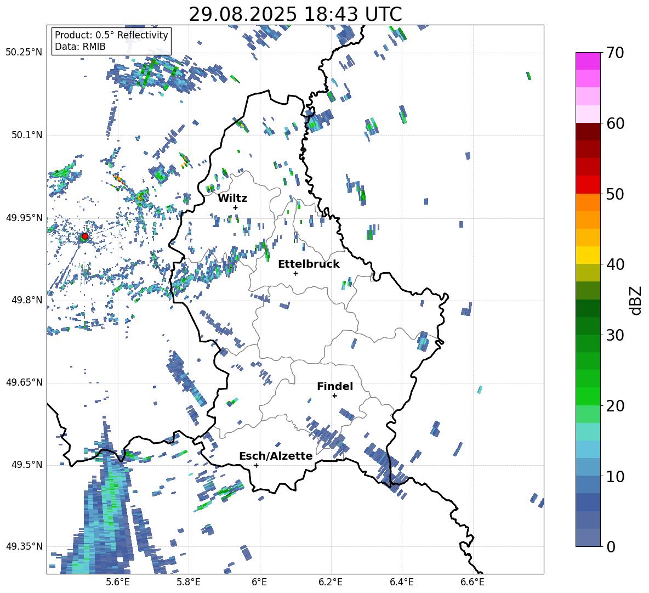Click the Esch/Alzette station cross marker
649x593 pixels.
256,465
